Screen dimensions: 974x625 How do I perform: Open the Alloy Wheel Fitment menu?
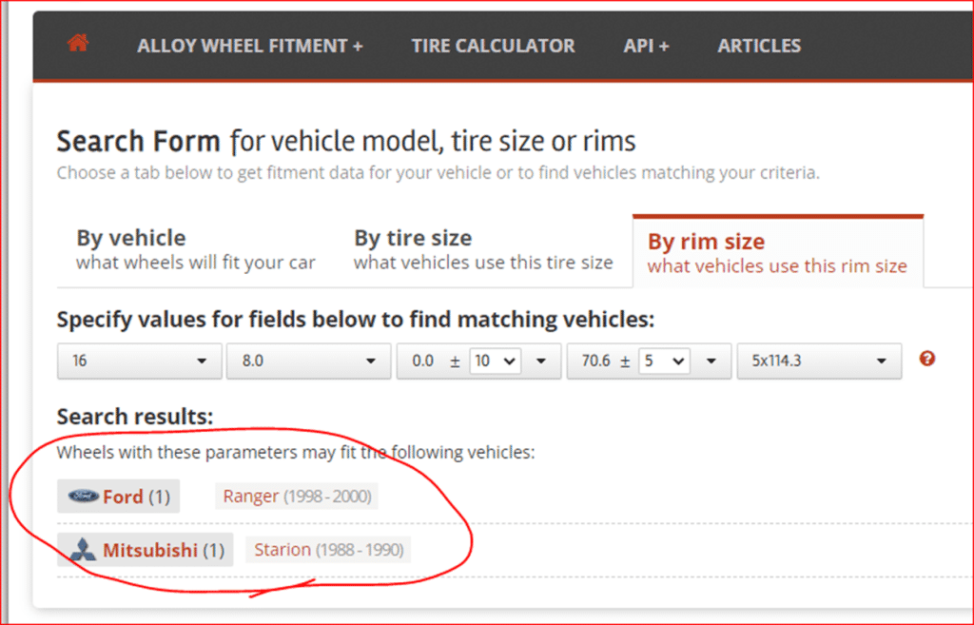tap(249, 46)
